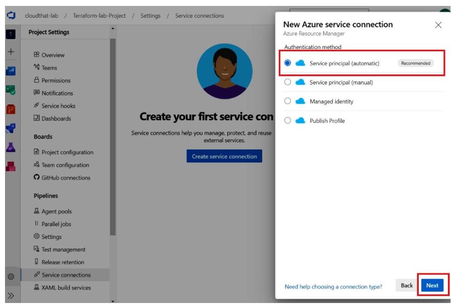Open the Azure DevOps logo home
The height and width of the screenshot is (308, 461).
[x=11, y=15]
